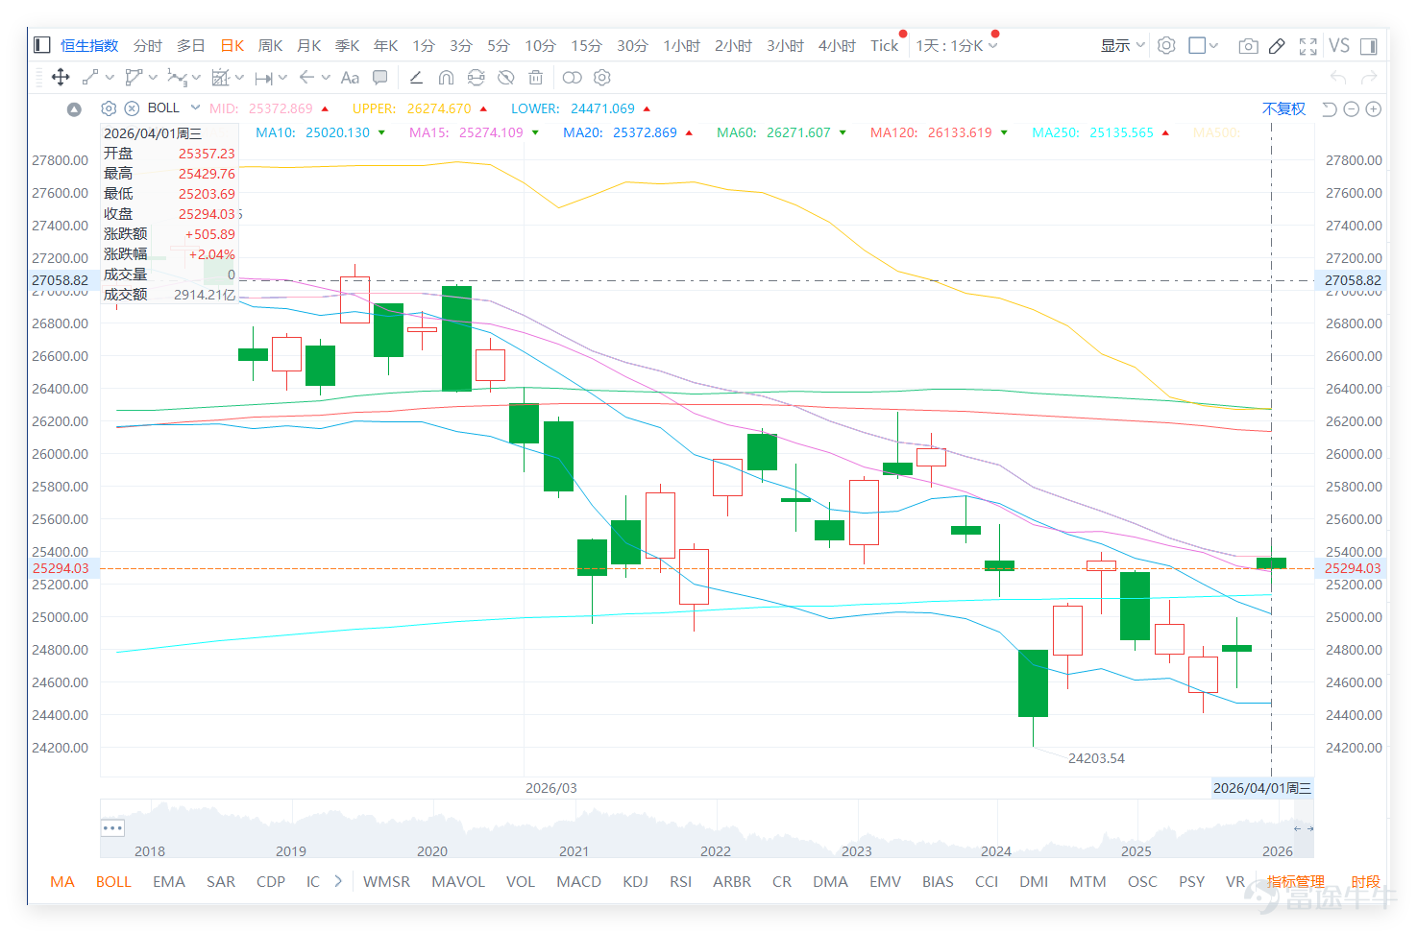Viewport: 1417px width, 932px height.
Task: Toggle the left sidebar panel
Action: click(41, 45)
